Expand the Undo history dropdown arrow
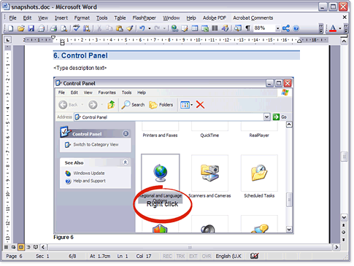Screen dimensions: 354x266 [150, 28]
